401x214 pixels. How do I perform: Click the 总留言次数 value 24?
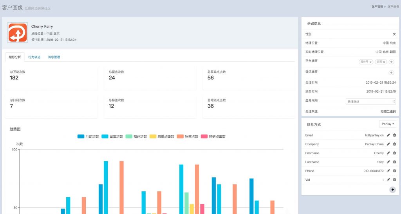(112, 78)
